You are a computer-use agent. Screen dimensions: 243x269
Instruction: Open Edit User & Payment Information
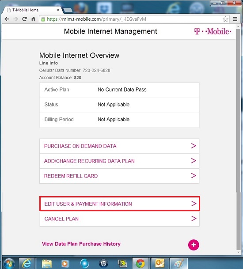pyautogui.click(x=120, y=204)
